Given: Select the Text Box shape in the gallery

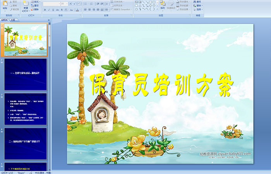Looking at the screenshot, I should coord(136,2).
